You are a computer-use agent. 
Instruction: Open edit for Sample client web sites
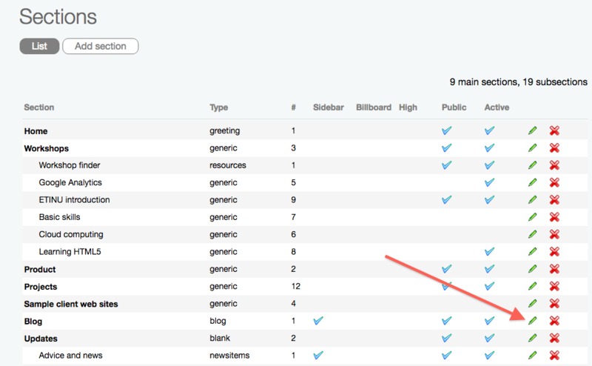pyautogui.click(x=532, y=303)
